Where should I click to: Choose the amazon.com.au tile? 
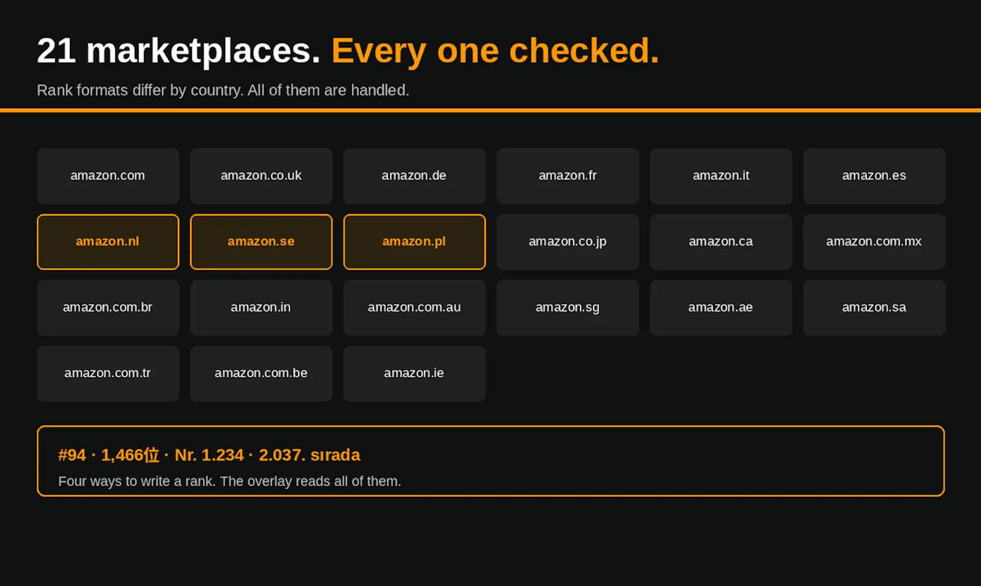coord(414,307)
